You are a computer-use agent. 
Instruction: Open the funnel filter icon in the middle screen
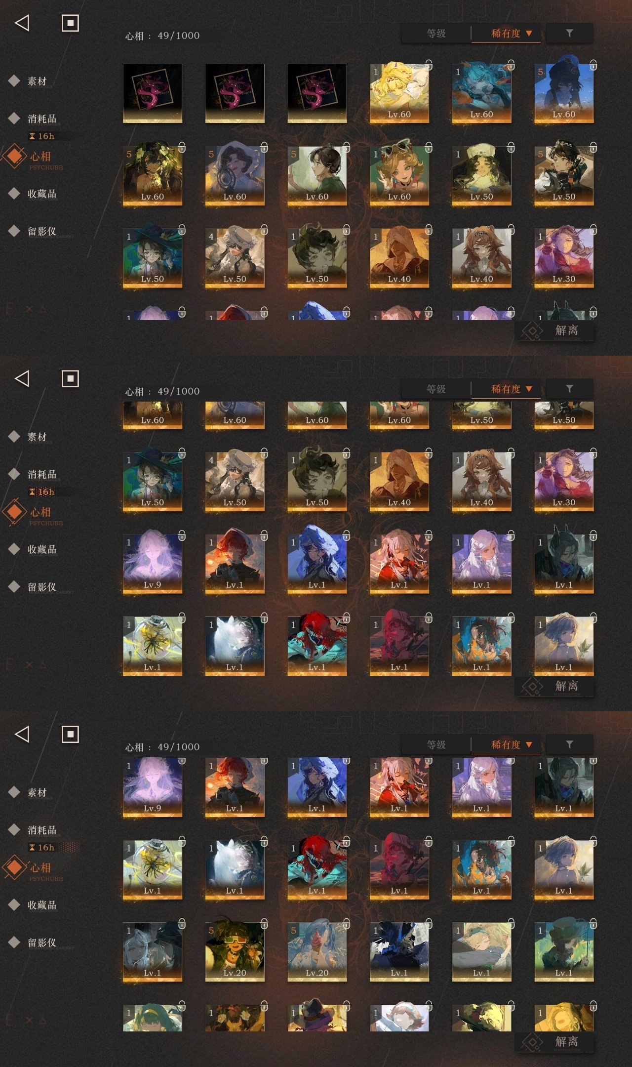coord(569,389)
